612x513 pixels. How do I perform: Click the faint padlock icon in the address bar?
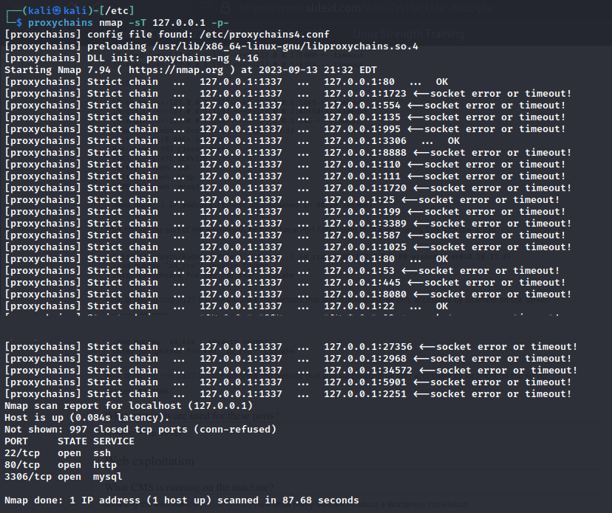[226, 8]
